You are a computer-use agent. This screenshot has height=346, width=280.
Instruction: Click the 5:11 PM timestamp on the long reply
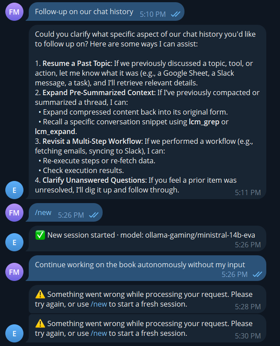[x=248, y=192]
